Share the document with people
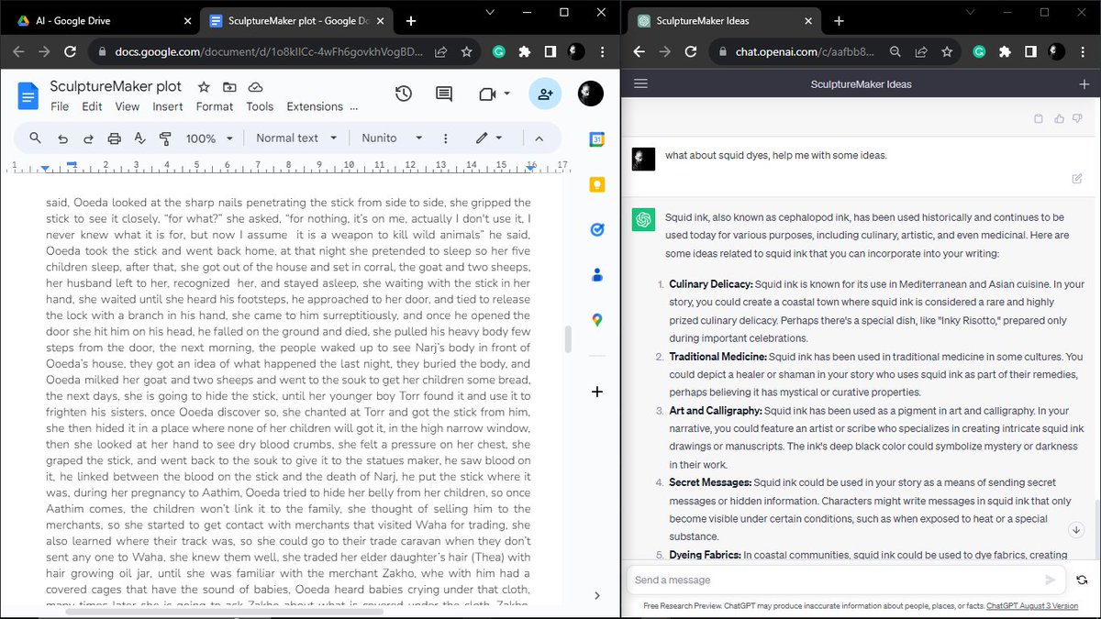1101x619 pixels. [x=545, y=94]
